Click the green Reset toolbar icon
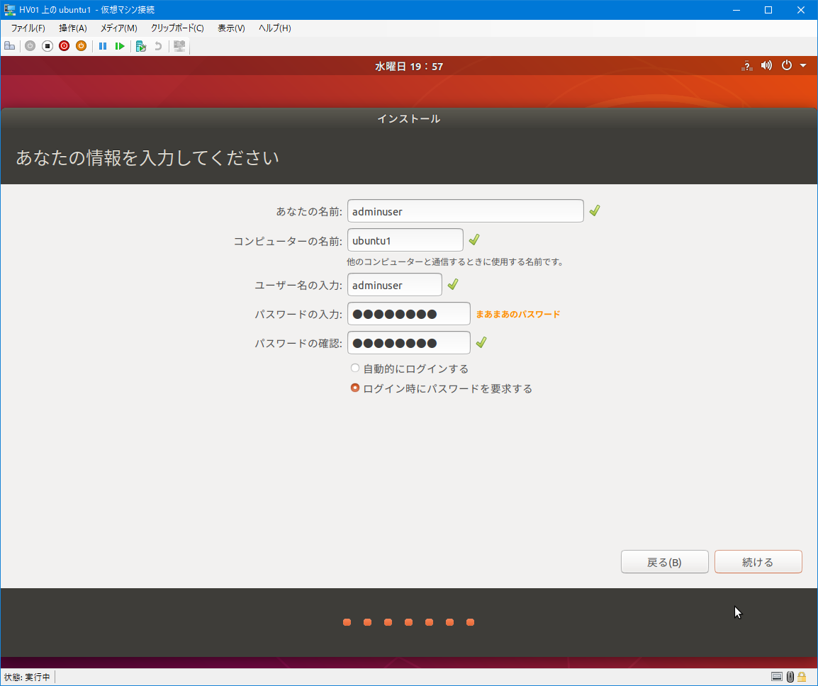818x686 pixels. [x=120, y=46]
